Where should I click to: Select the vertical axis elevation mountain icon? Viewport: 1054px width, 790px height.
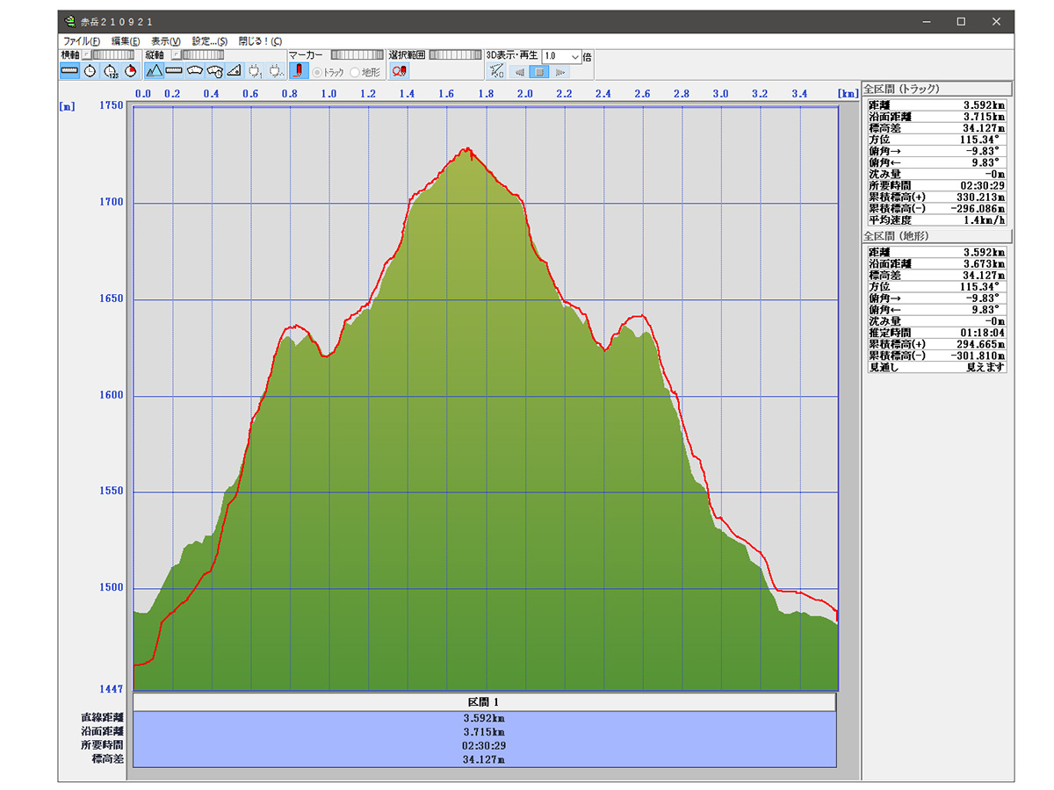(154, 71)
